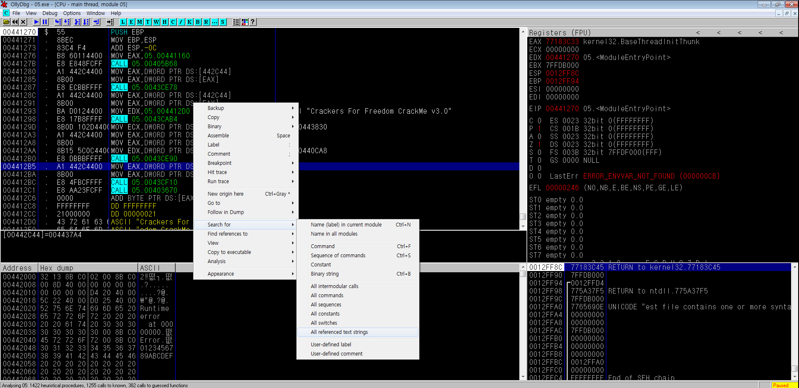Click the Debugging options list icon
799x388 pixels.
click(x=236, y=22)
